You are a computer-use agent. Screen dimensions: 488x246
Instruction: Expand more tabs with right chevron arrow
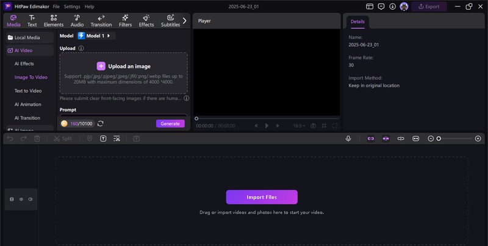185,20
